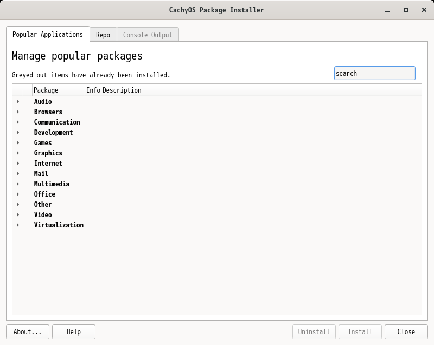This screenshot has width=434, height=345.
Task: Select the Multimedia category row
Action: click(x=52, y=184)
